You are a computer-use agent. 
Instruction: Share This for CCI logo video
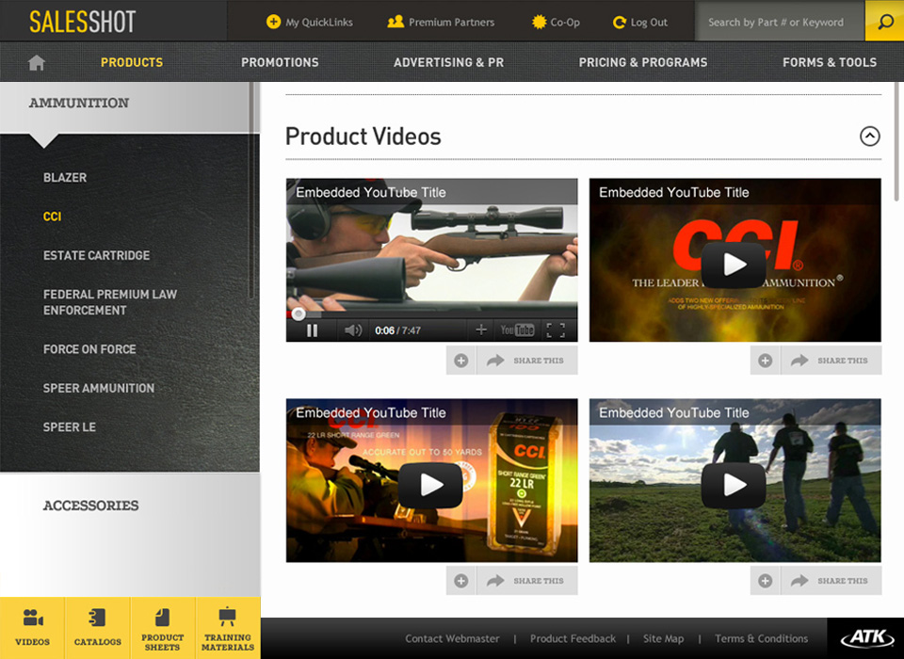coord(831,361)
